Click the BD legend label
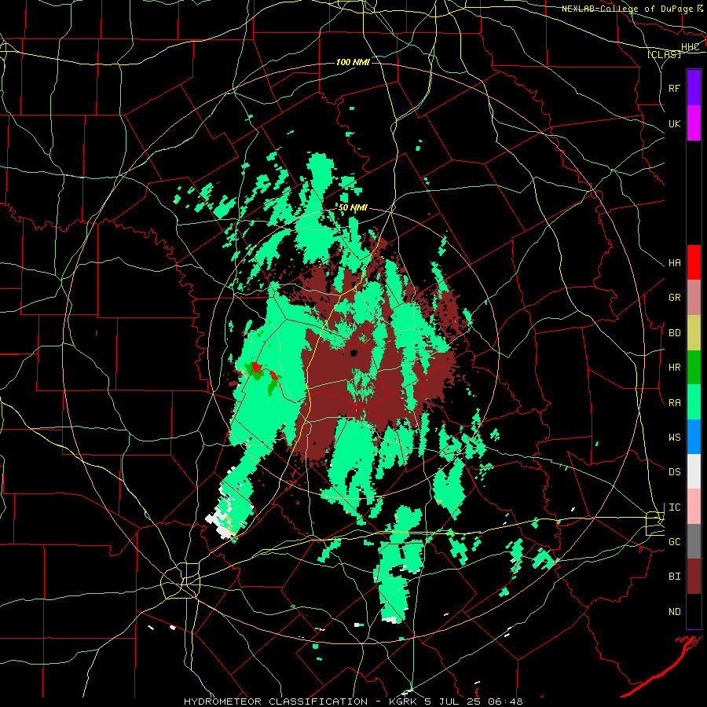Viewport: 707px width, 707px height. [x=674, y=333]
